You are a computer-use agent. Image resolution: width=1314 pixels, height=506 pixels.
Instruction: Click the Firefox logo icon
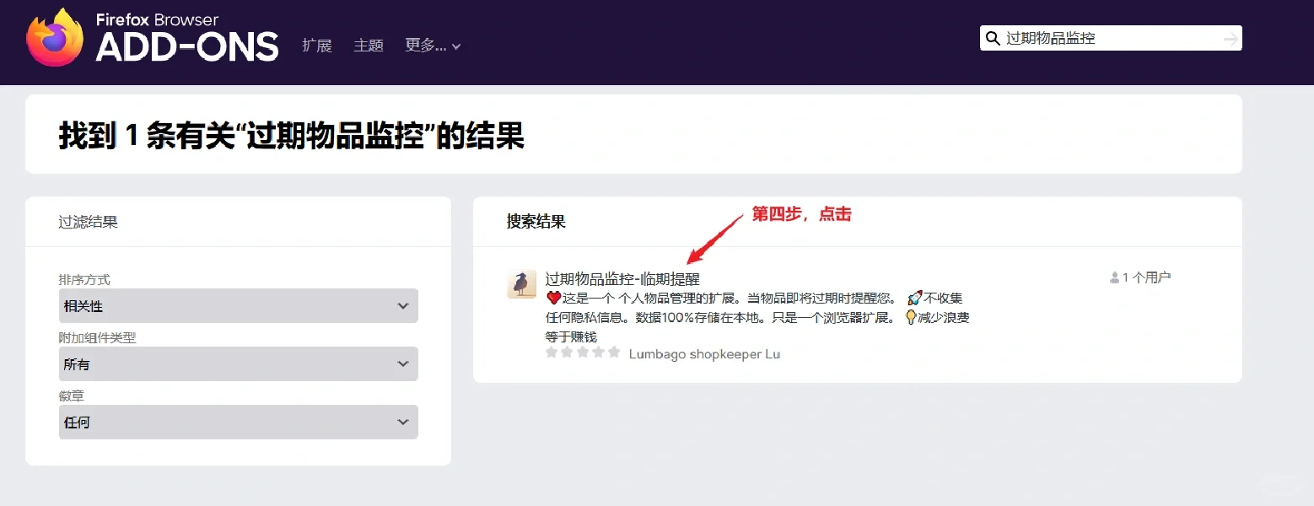pos(55,37)
